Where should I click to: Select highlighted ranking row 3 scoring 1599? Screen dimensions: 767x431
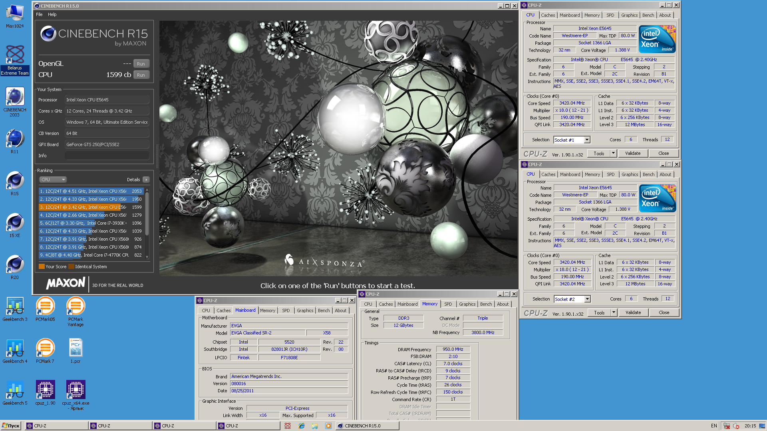(91, 207)
